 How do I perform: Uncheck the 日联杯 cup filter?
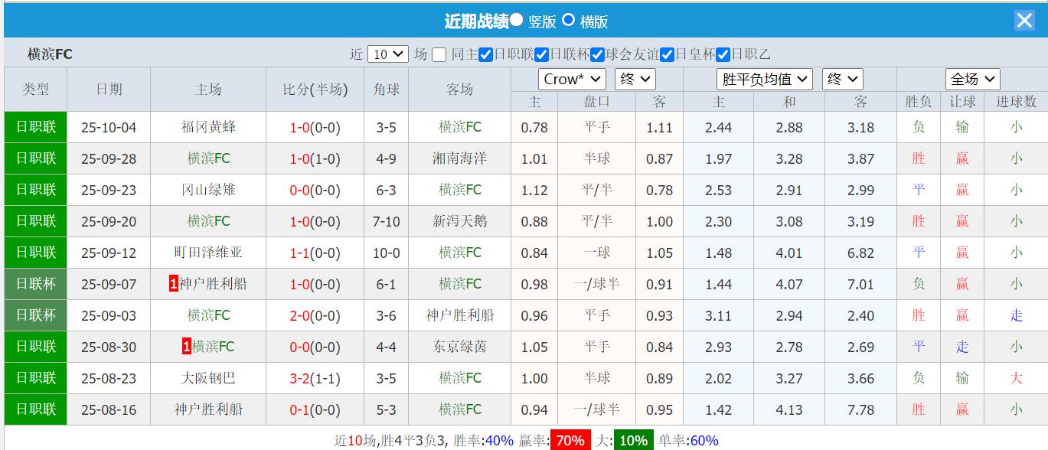541,54
